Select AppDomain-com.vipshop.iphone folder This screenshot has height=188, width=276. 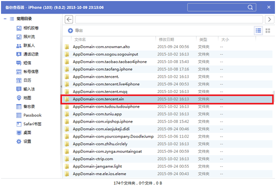click(168, 122)
